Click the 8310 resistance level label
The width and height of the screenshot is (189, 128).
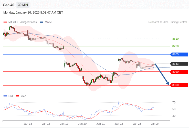coord(175,39)
